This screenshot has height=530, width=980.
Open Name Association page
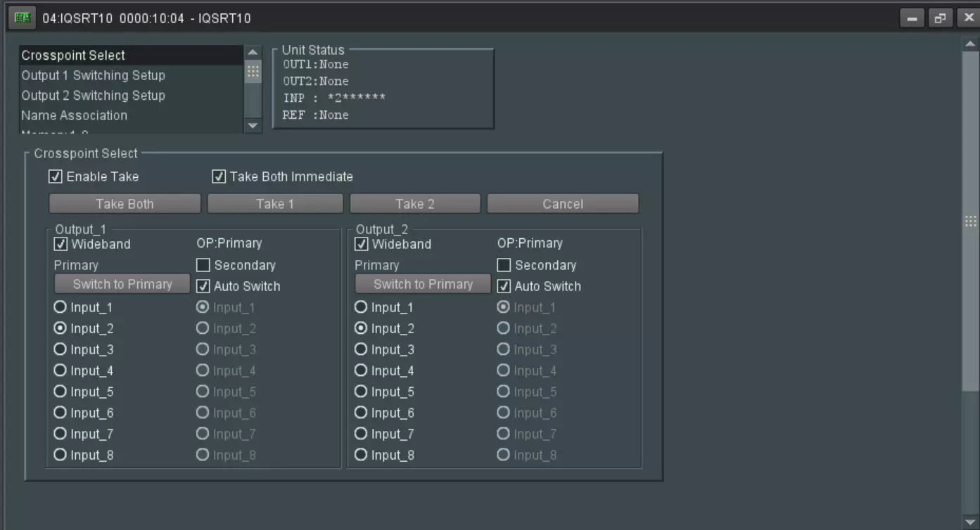pyautogui.click(x=131, y=115)
